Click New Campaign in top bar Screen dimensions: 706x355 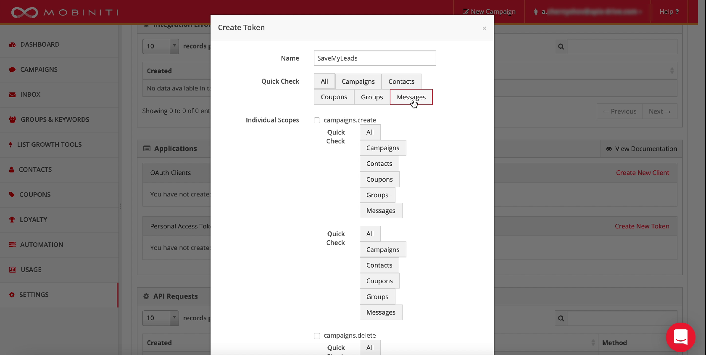coord(489,12)
